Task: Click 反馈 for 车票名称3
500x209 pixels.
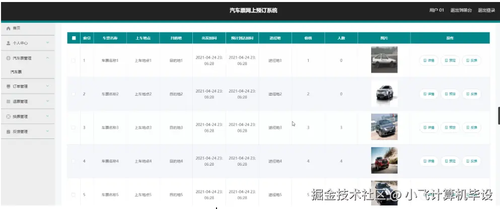Action: tap(471, 127)
